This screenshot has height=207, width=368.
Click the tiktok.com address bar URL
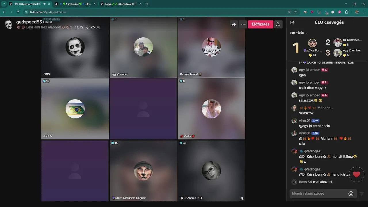pyautogui.click(x=48, y=12)
